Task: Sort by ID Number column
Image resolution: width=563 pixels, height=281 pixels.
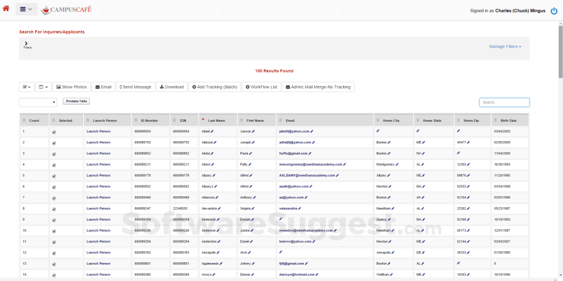Action: 150,121
